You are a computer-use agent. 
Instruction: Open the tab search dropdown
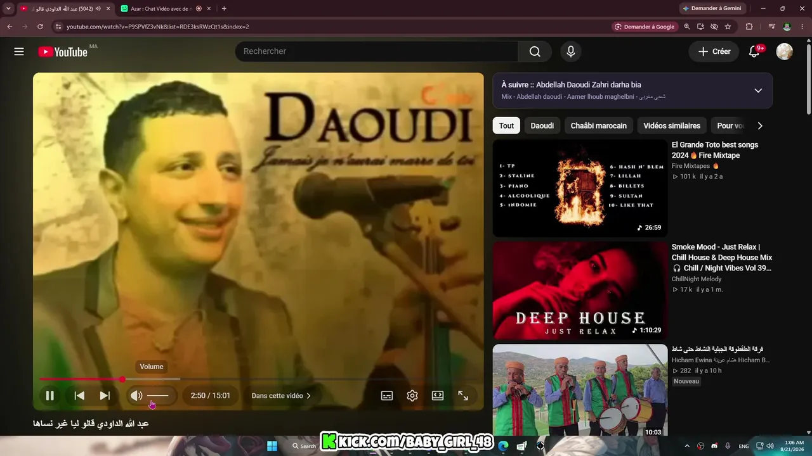point(8,9)
